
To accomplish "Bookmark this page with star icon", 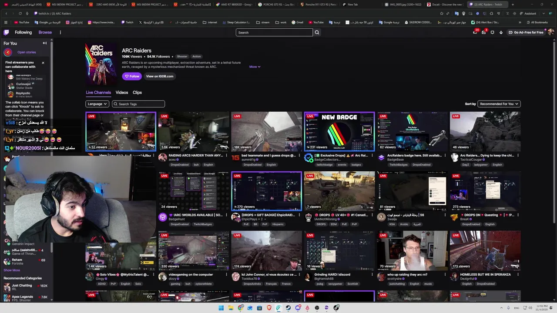I will coord(442,13).
